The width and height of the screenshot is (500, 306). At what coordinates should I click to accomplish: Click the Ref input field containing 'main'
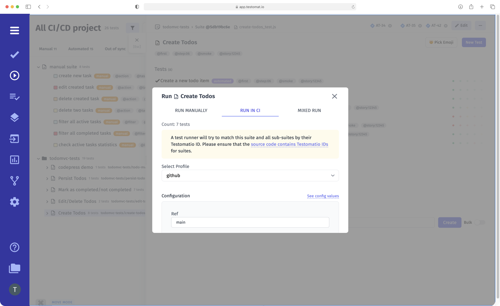[250, 222]
